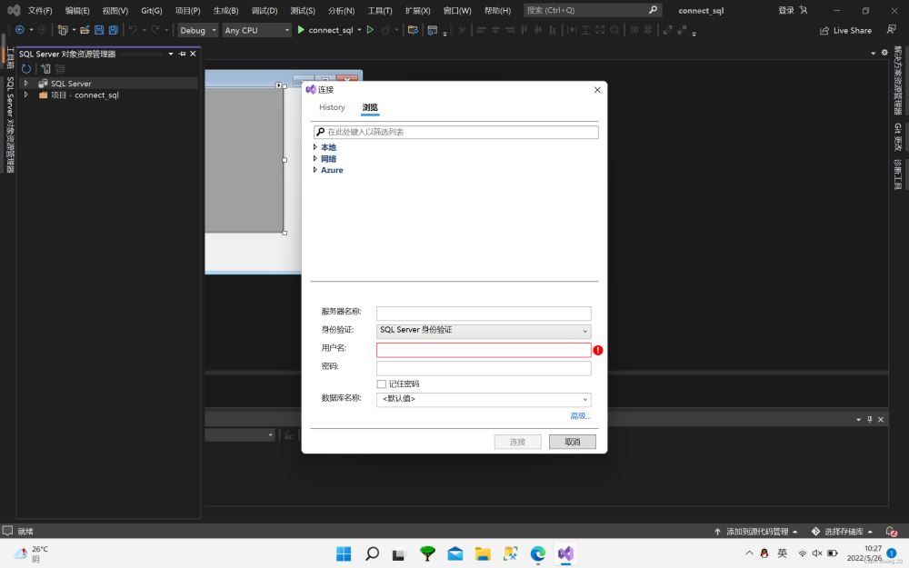Click the 服务器名称 input field

[x=484, y=314]
